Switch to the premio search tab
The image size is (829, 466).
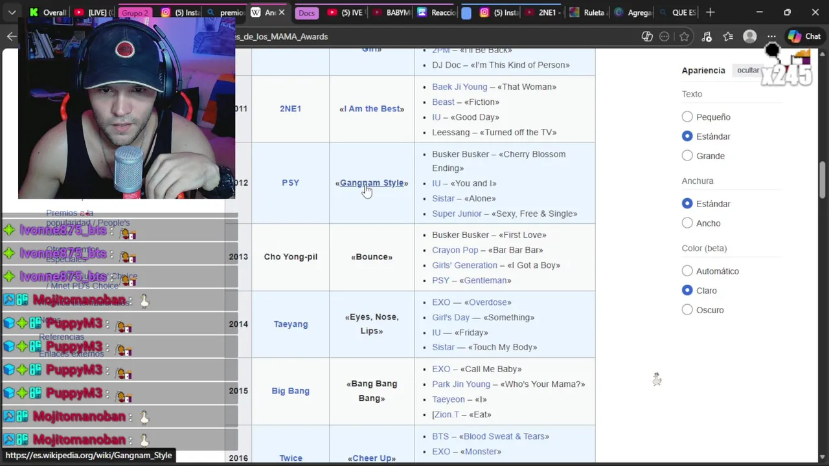[x=226, y=12]
